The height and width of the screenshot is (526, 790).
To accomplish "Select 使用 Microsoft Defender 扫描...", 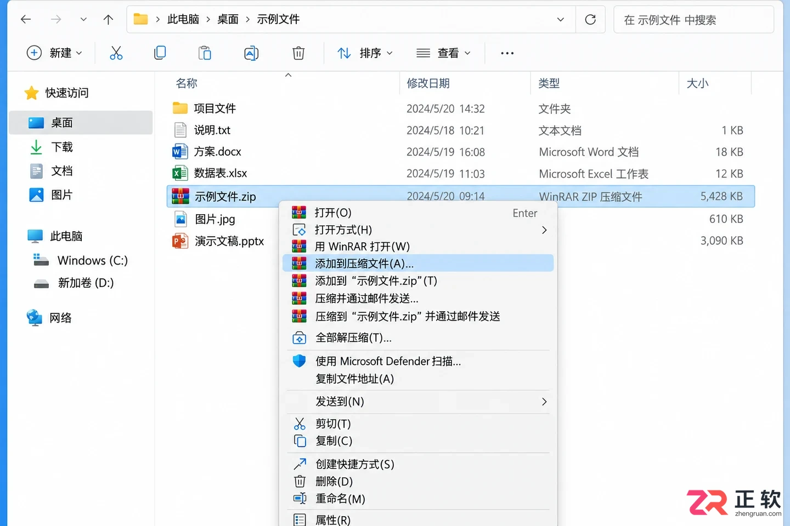I will click(418, 362).
